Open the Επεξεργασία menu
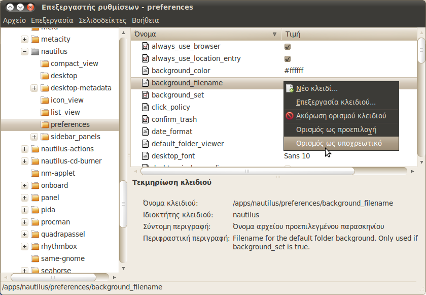The image size is (426, 295). 52,20
